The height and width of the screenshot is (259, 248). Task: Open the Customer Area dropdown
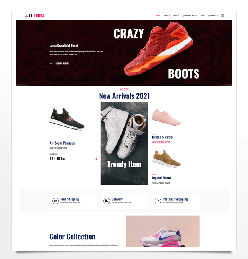click(x=190, y=15)
